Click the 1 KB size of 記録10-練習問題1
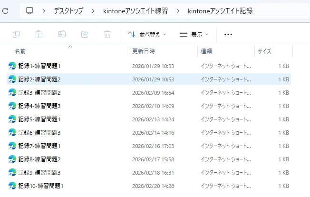The height and width of the screenshot is (197, 310). 284,186
